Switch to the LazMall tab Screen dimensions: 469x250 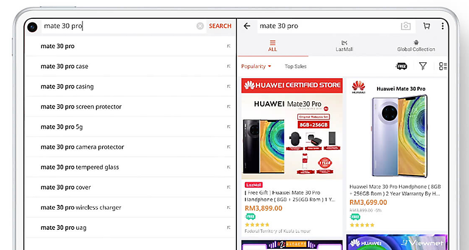(344, 46)
